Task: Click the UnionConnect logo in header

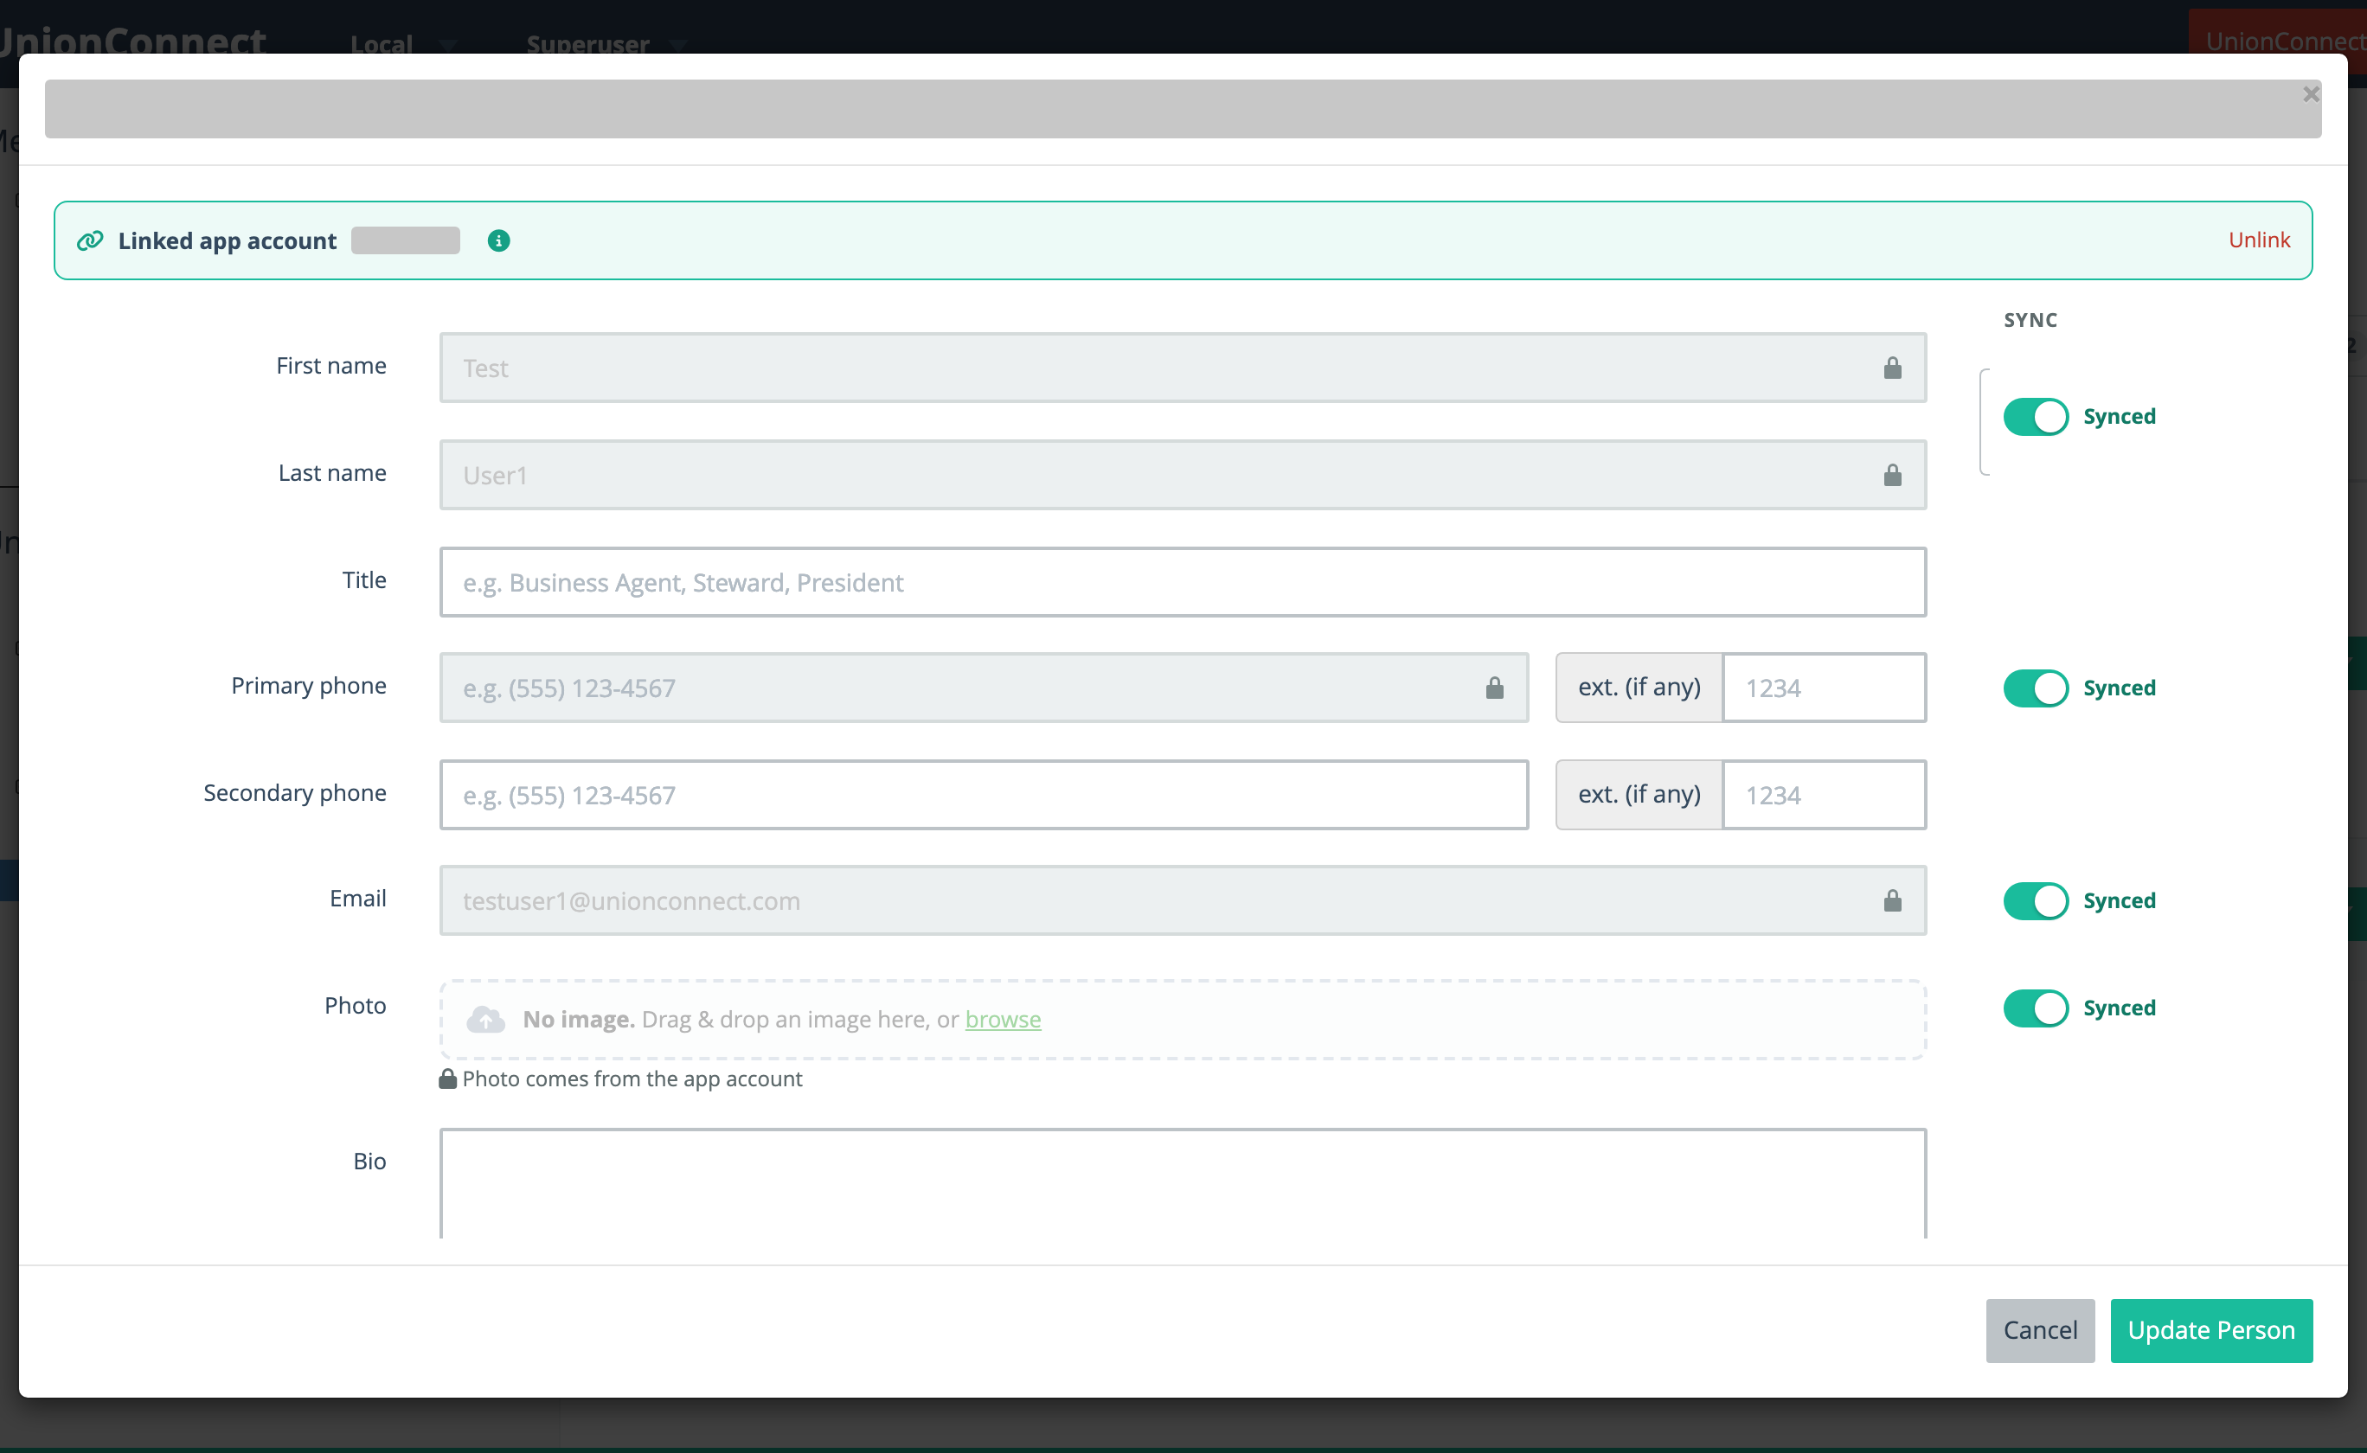Action: pos(132,42)
